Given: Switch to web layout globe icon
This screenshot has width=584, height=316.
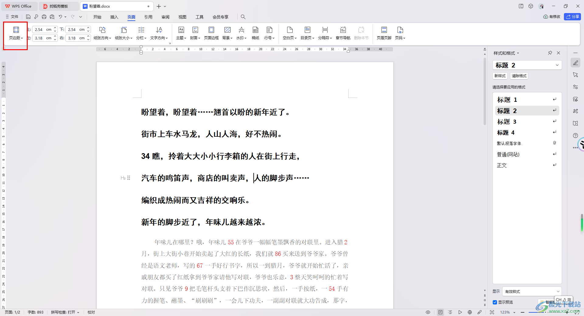Looking at the screenshot, I should pyautogui.click(x=470, y=312).
